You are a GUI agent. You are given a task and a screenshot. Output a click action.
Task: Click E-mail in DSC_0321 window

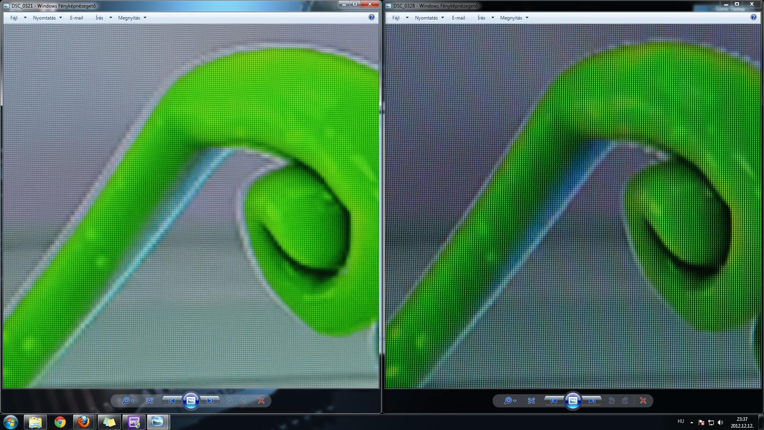76,18
